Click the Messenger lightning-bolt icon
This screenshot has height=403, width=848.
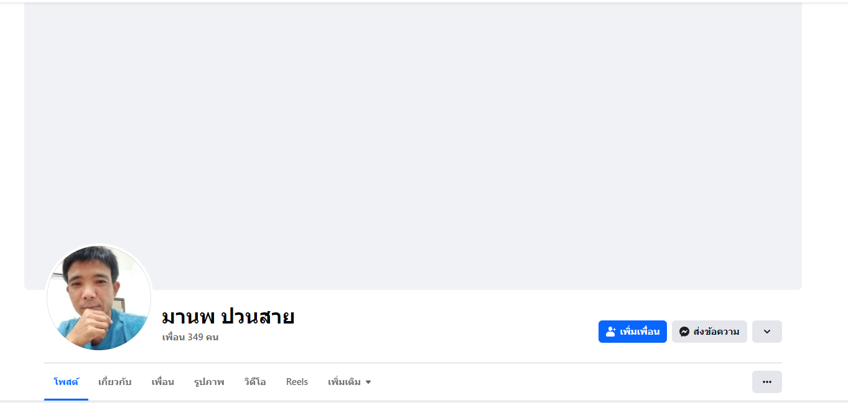[x=684, y=332]
